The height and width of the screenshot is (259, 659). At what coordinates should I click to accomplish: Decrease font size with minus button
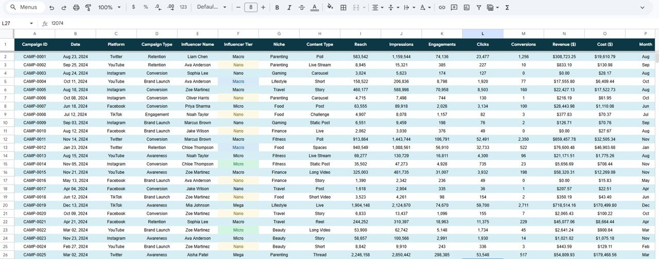click(238, 8)
